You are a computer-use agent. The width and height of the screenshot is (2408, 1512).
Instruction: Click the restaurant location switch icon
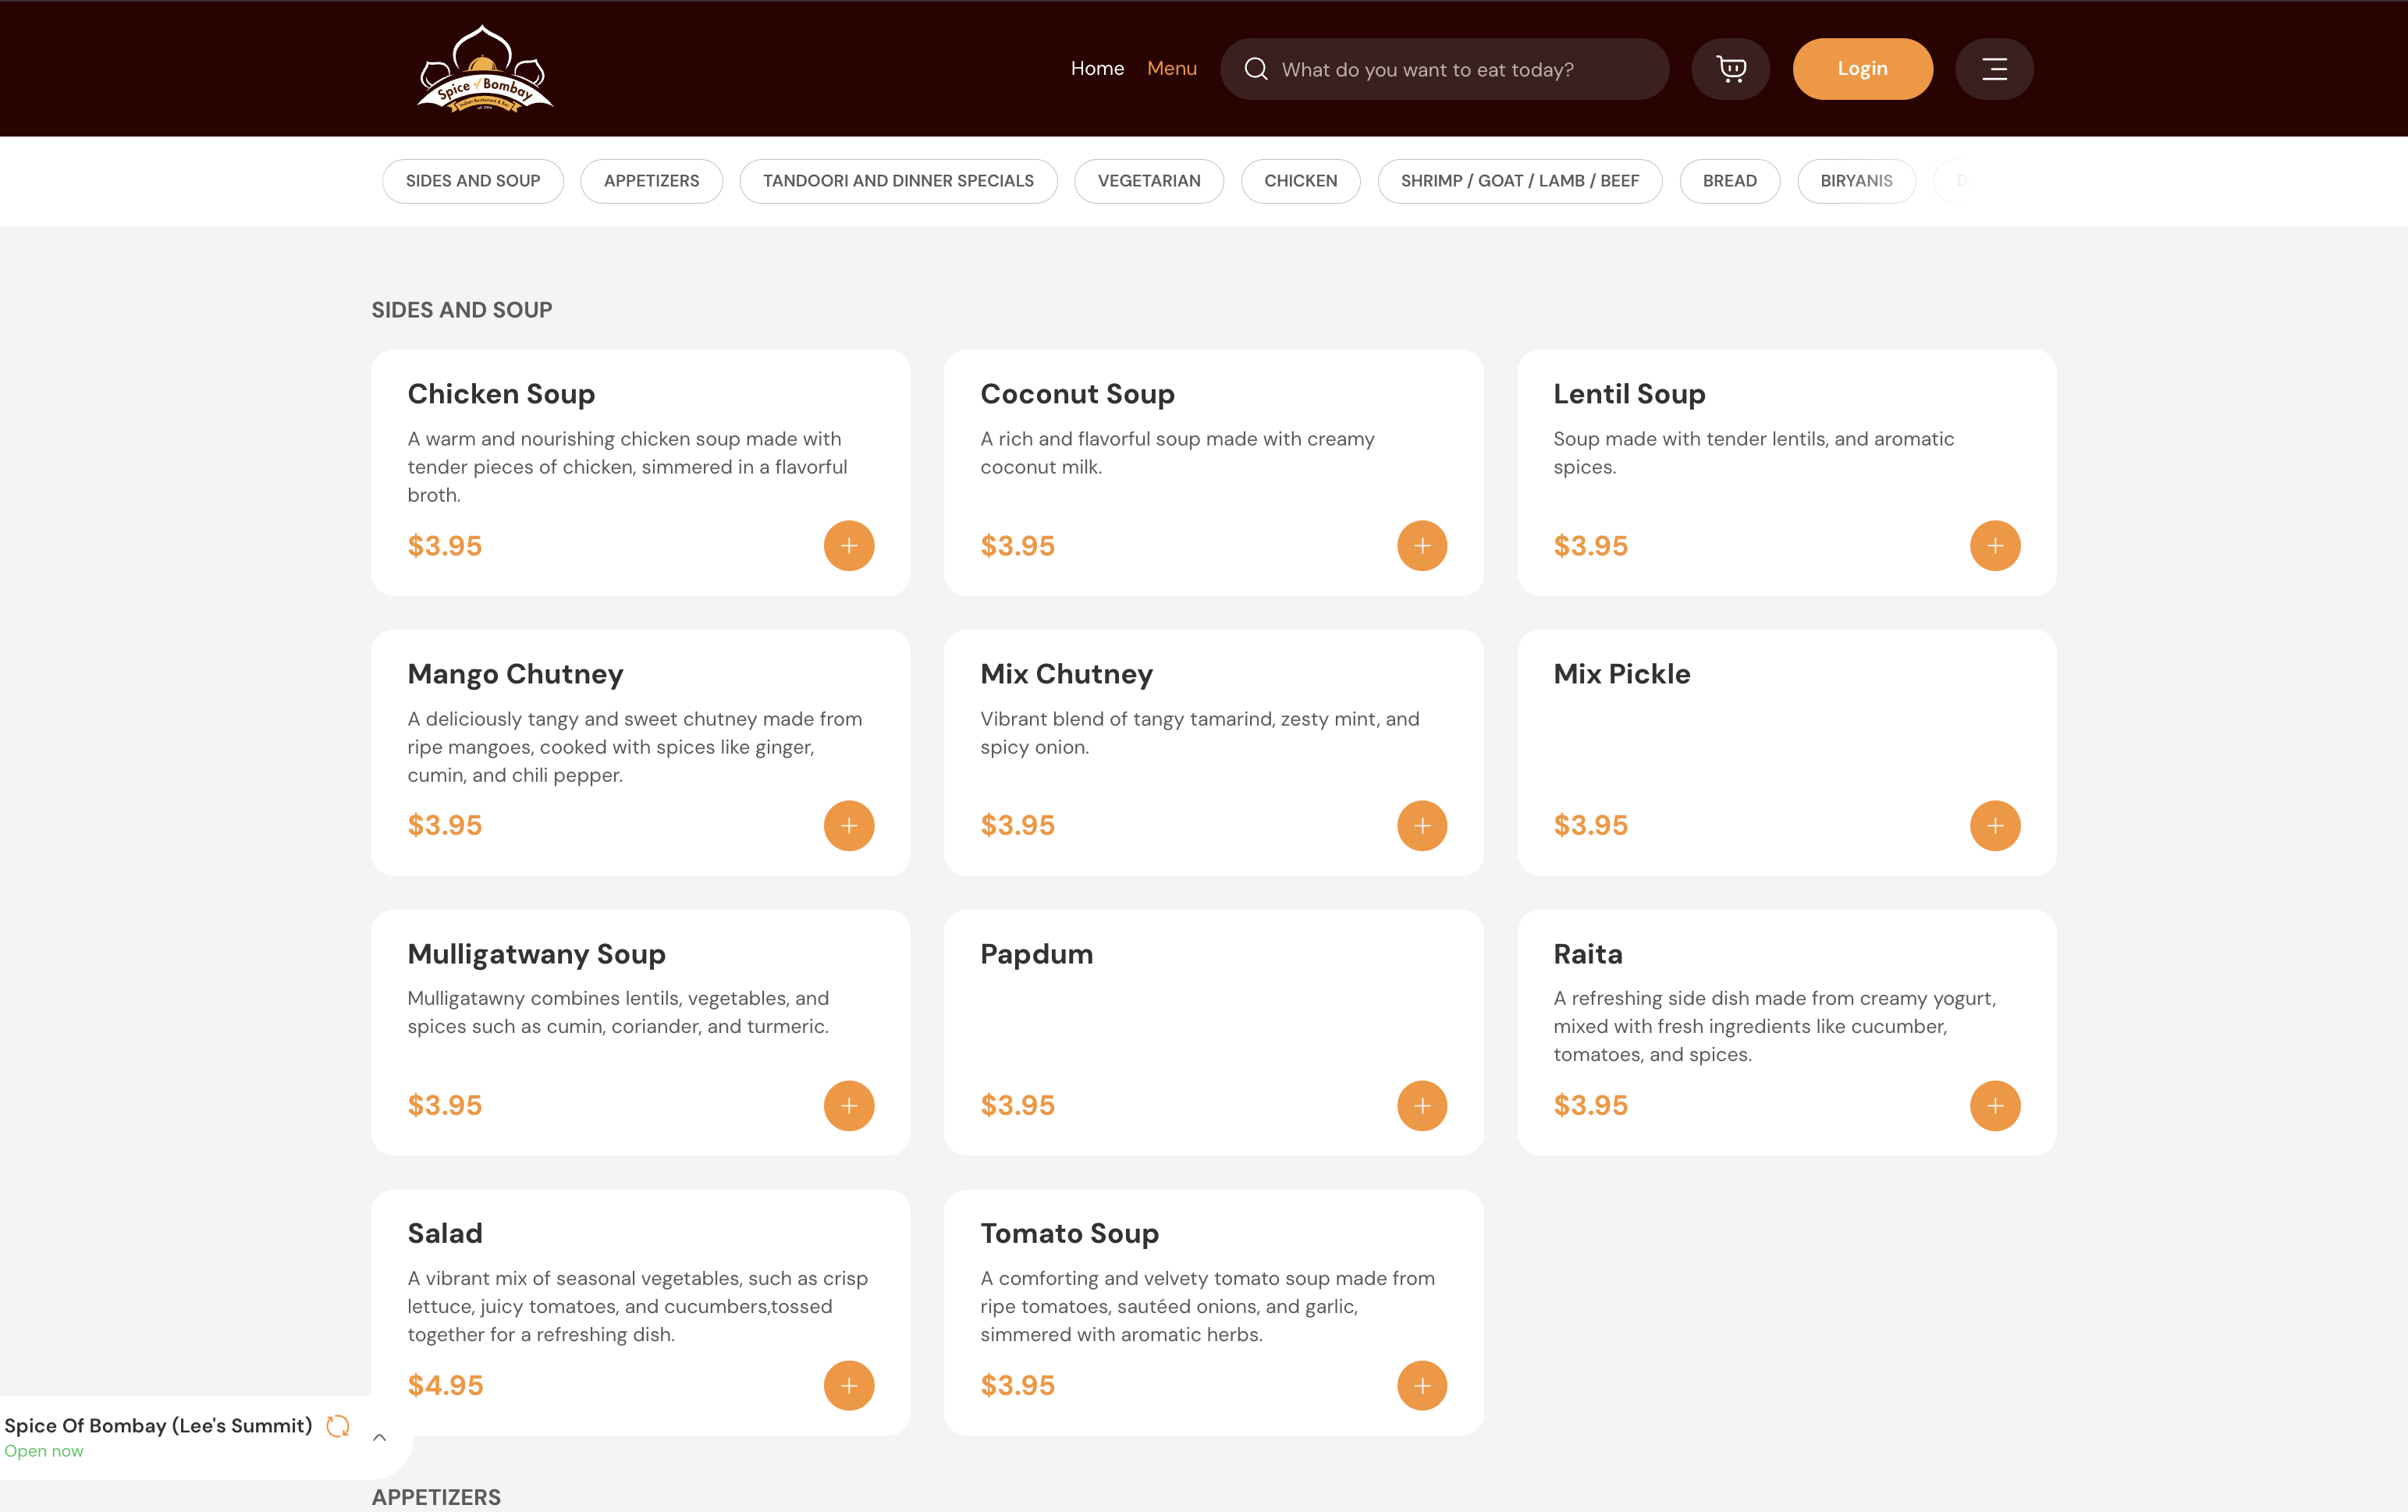click(x=338, y=1426)
